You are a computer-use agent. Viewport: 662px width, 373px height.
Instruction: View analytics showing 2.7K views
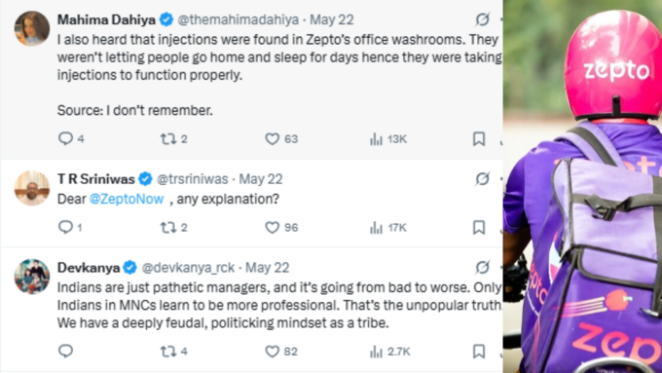tap(389, 352)
